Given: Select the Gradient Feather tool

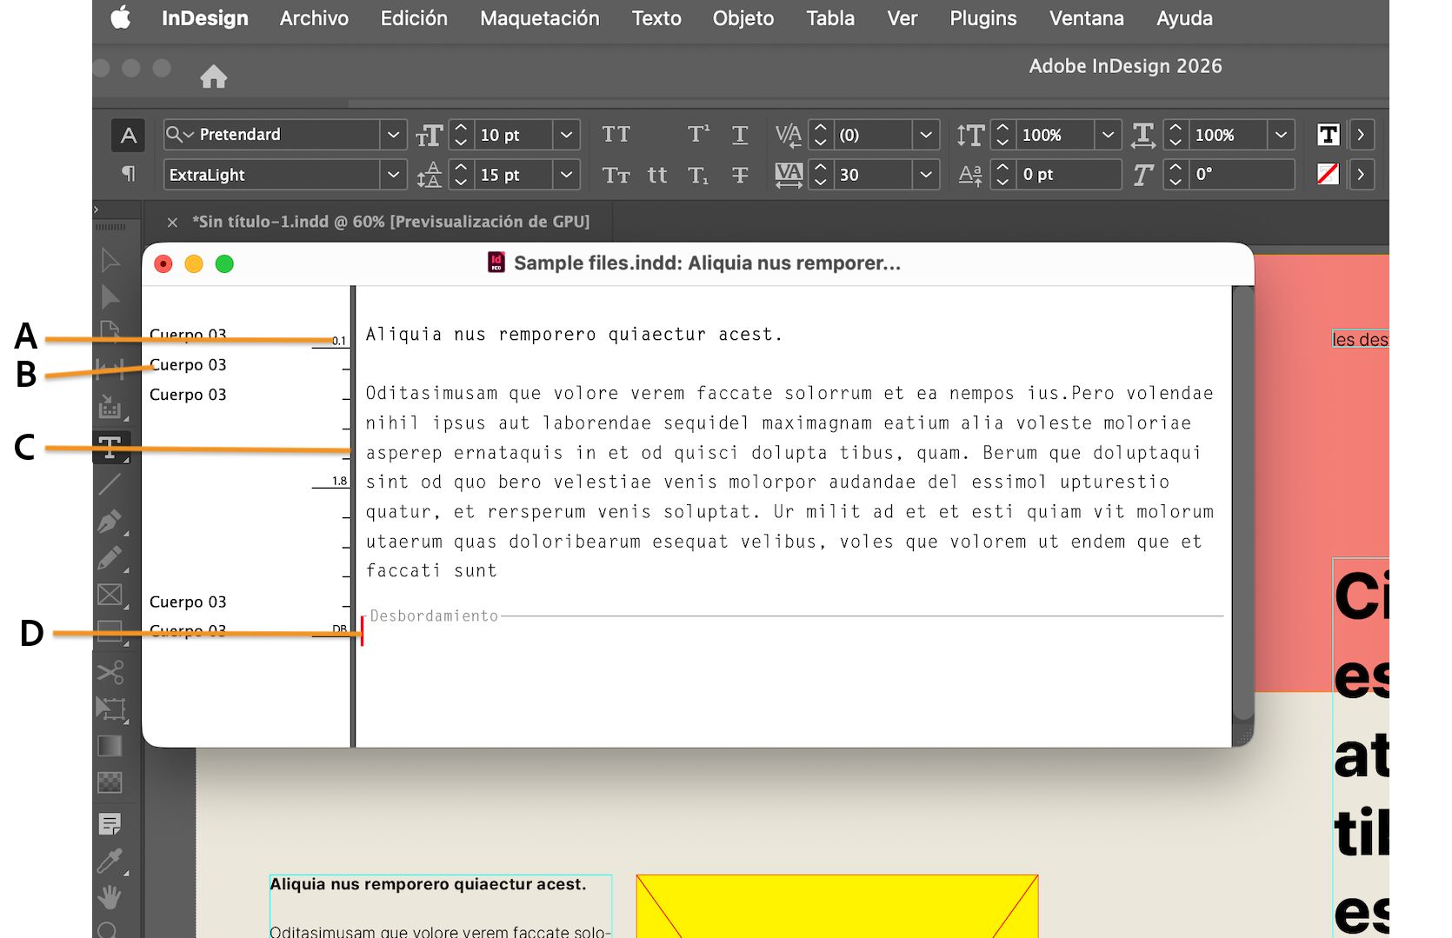Looking at the screenshot, I should pyautogui.click(x=110, y=782).
